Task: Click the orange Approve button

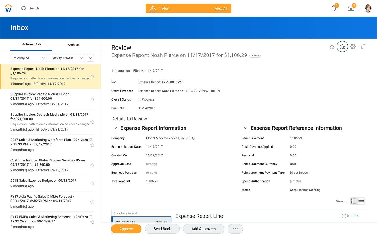Action: point(126,229)
